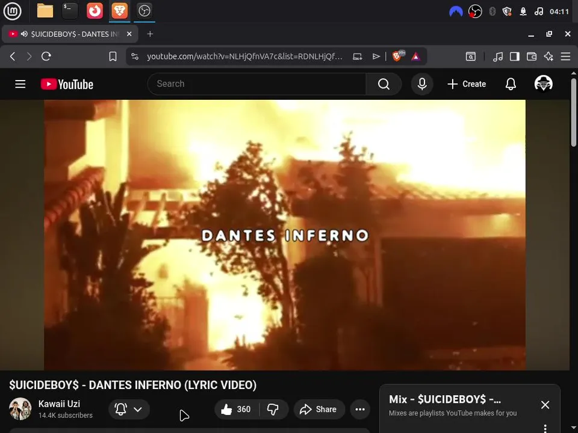Dislike this video
The height and width of the screenshot is (433, 578).
click(x=273, y=409)
